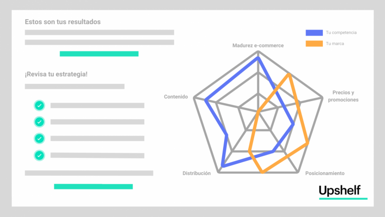Select the Posicionamiento axis label
The height and width of the screenshot is (217, 385).
[x=324, y=173]
